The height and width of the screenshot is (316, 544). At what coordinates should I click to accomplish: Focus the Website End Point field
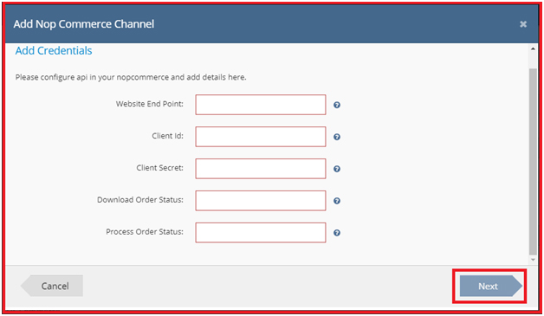[261, 105]
